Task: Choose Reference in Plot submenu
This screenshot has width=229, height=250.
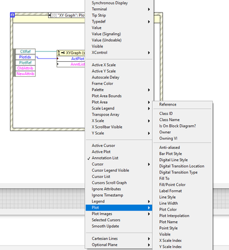Action: click(x=183, y=104)
